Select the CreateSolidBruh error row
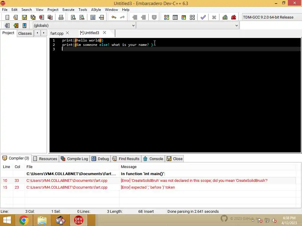The width and height of the screenshot is (302, 226). click(148, 180)
